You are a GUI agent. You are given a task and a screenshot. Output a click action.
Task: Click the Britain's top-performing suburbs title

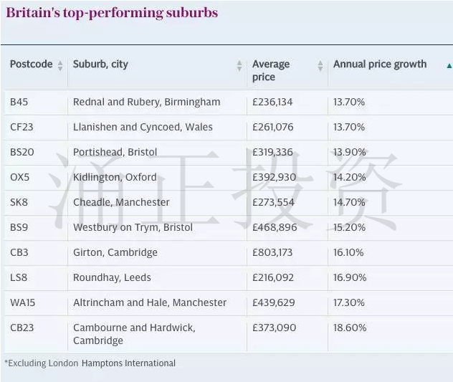(112, 13)
